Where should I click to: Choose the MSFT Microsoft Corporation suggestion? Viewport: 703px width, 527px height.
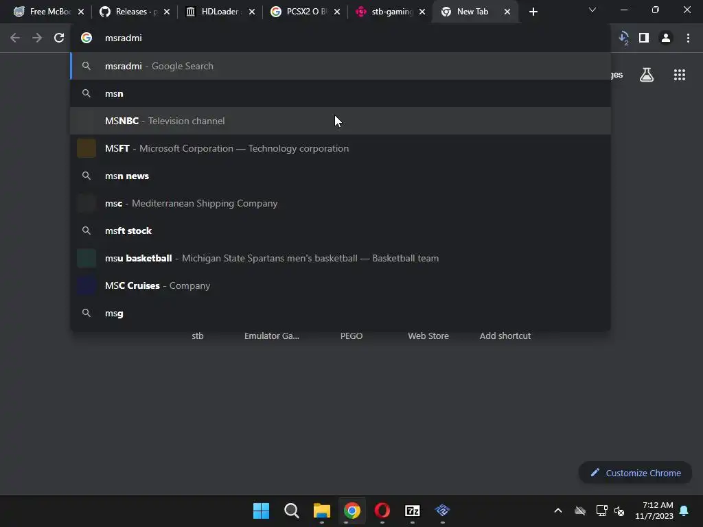[x=341, y=148]
